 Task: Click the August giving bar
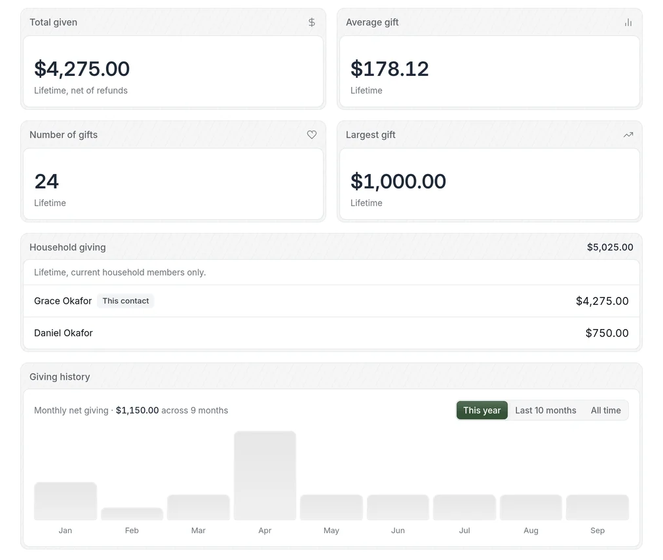click(531, 507)
